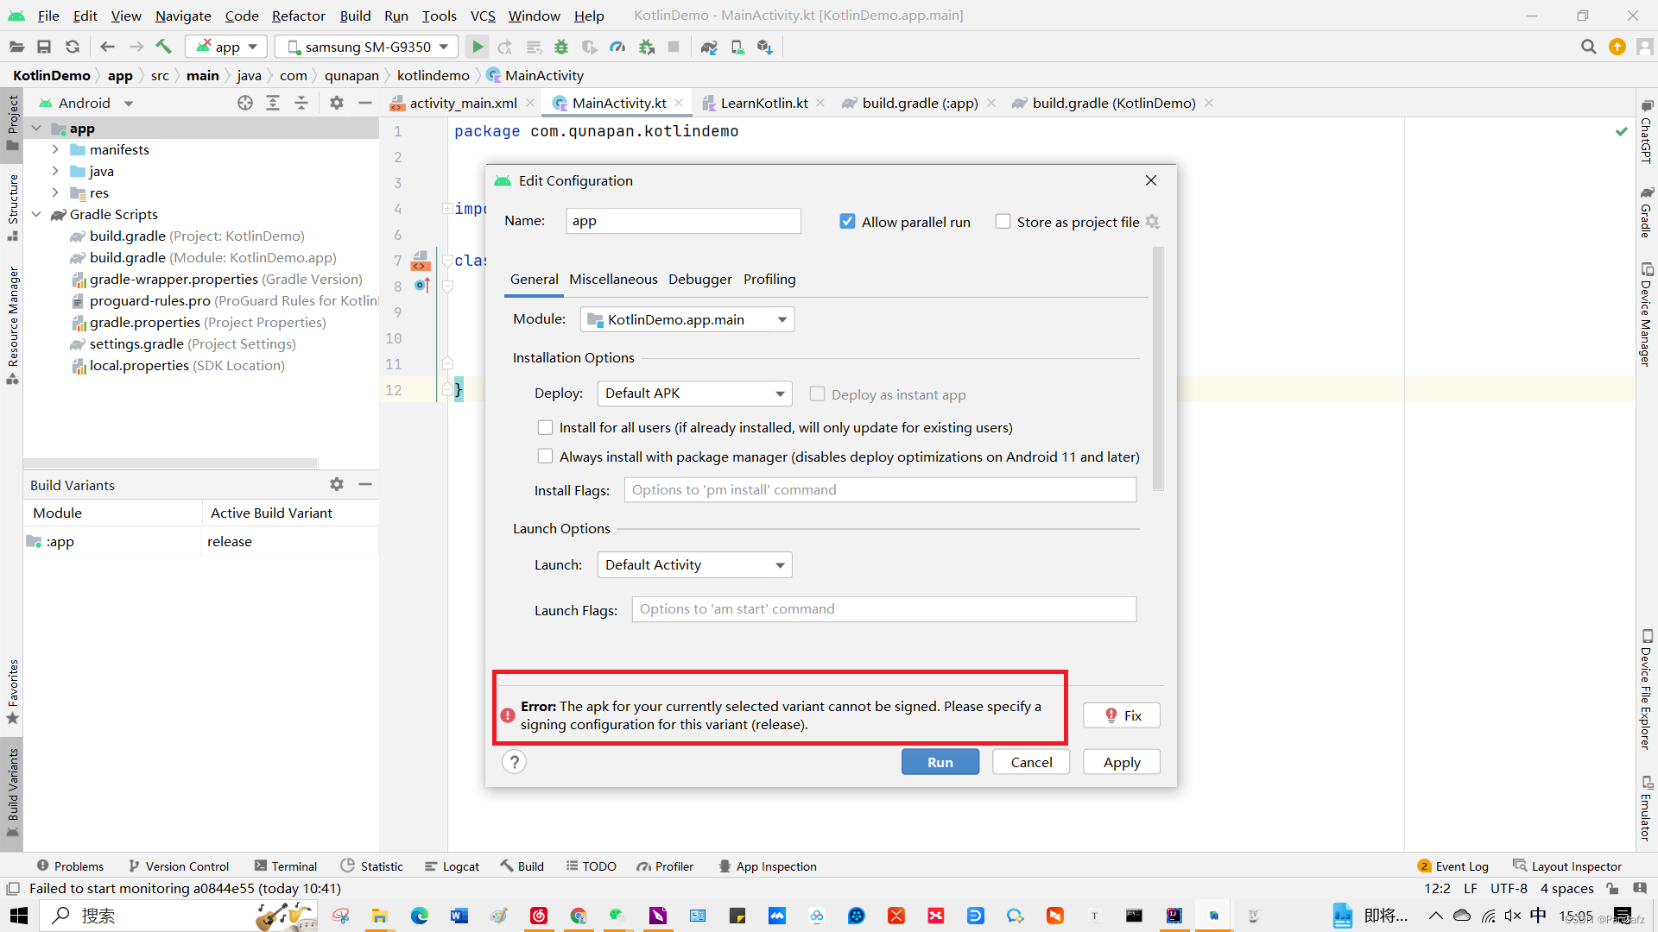This screenshot has width=1658, height=932.
Task: Click the help question mark in dialog
Action: [515, 762]
